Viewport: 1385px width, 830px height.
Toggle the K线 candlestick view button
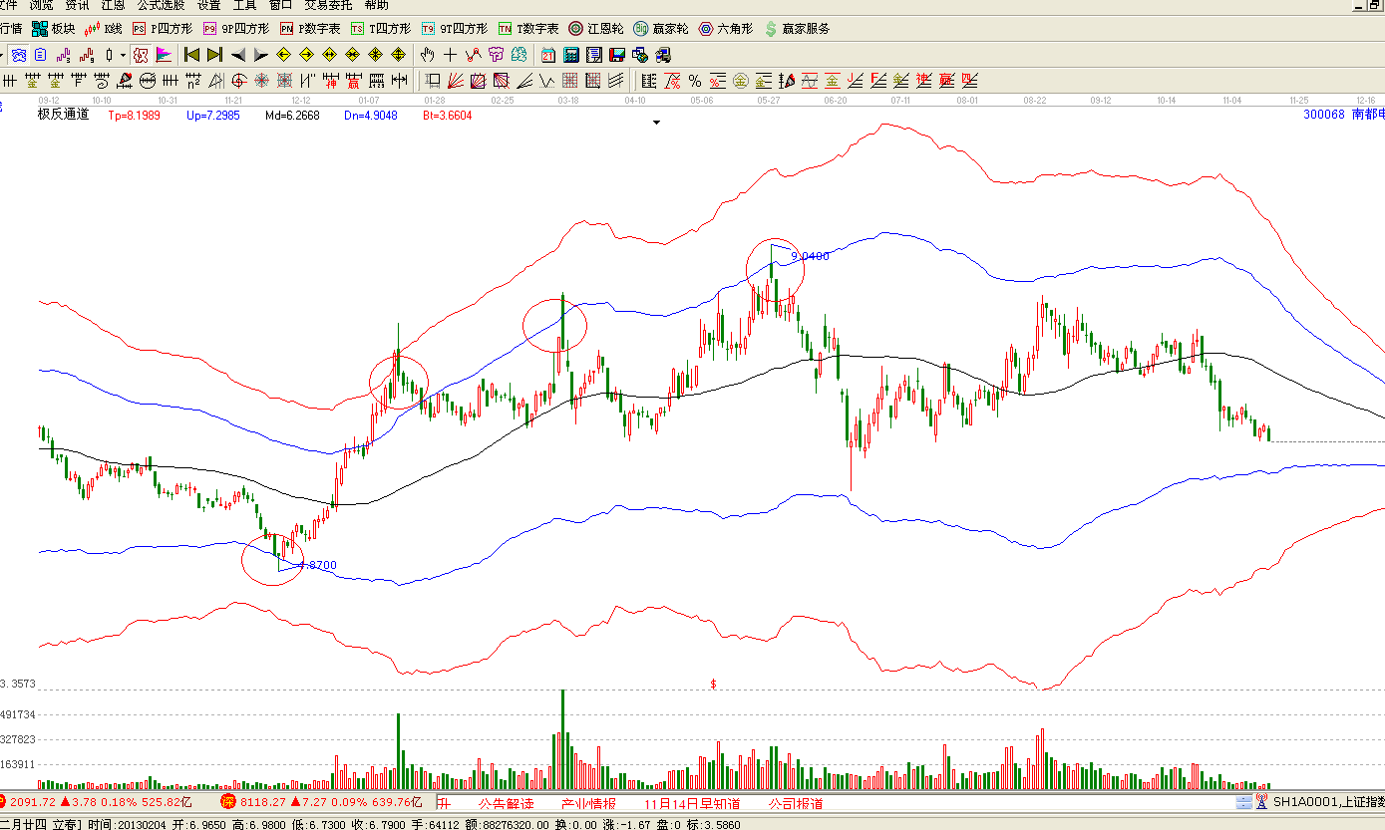[104, 29]
